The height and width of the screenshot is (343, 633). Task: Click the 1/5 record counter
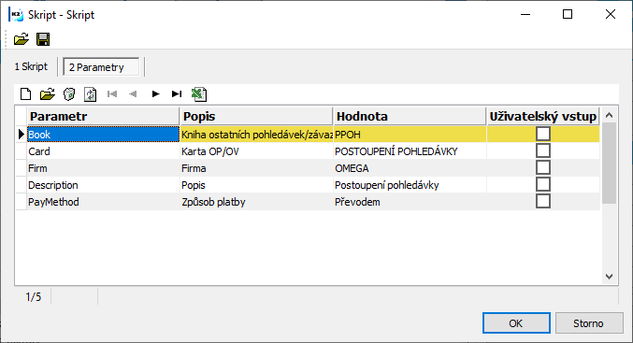(x=33, y=297)
